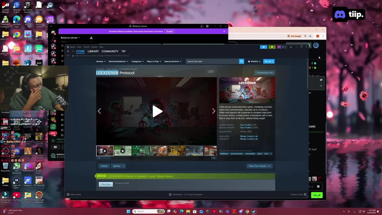Switch to the STORE tab in Steam
This screenshot has height=215, width=382.
(80, 51)
